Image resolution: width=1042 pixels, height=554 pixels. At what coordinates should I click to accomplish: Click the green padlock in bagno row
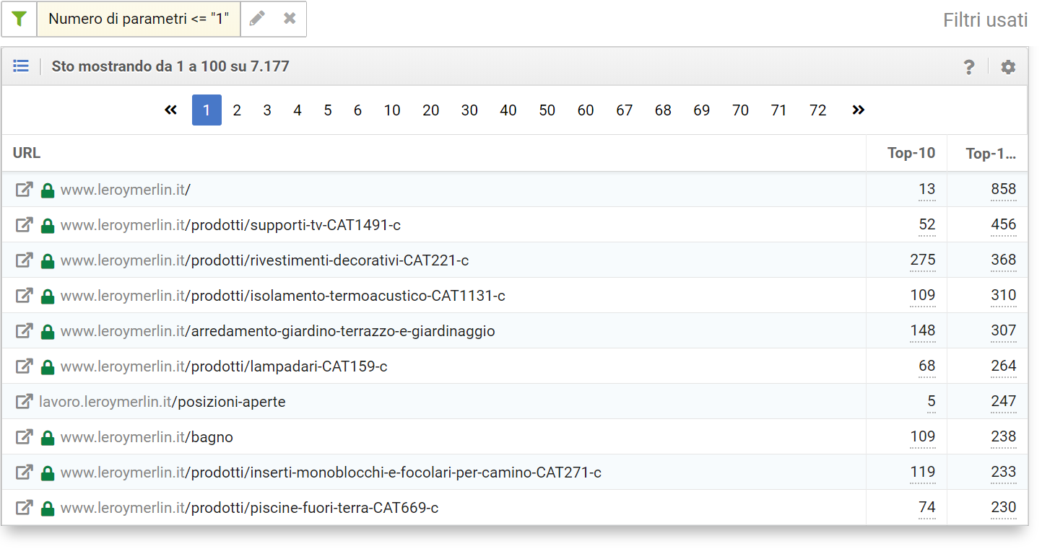pyautogui.click(x=48, y=437)
